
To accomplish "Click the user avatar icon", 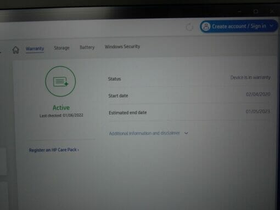I will [x=206, y=27].
